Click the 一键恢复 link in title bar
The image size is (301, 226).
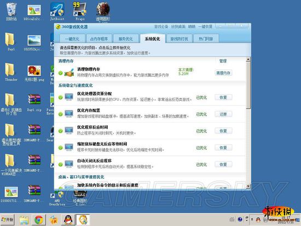(x=205, y=26)
